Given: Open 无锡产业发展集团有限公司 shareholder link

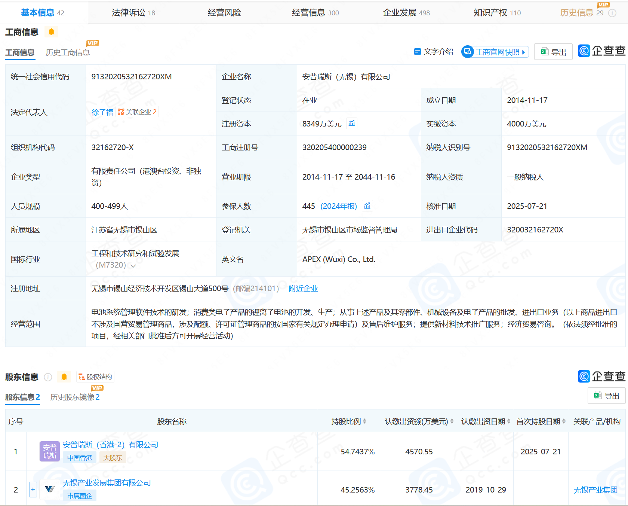Looking at the screenshot, I should point(107,483).
